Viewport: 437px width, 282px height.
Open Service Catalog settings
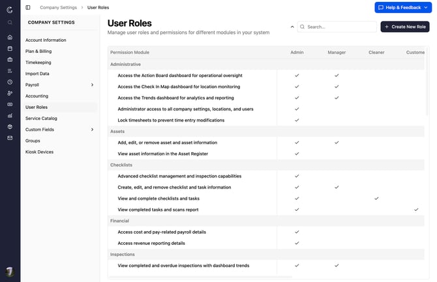click(41, 118)
